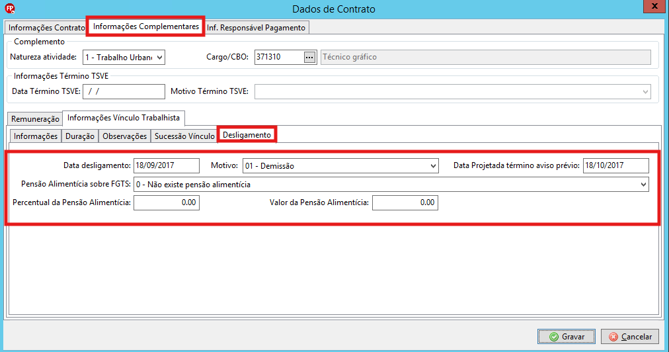Select the Informações Complementares tab

coord(146,26)
